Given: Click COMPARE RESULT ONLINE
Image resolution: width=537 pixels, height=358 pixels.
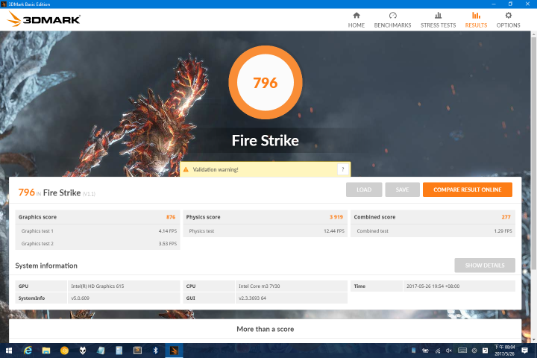Looking at the screenshot, I should pos(467,189).
